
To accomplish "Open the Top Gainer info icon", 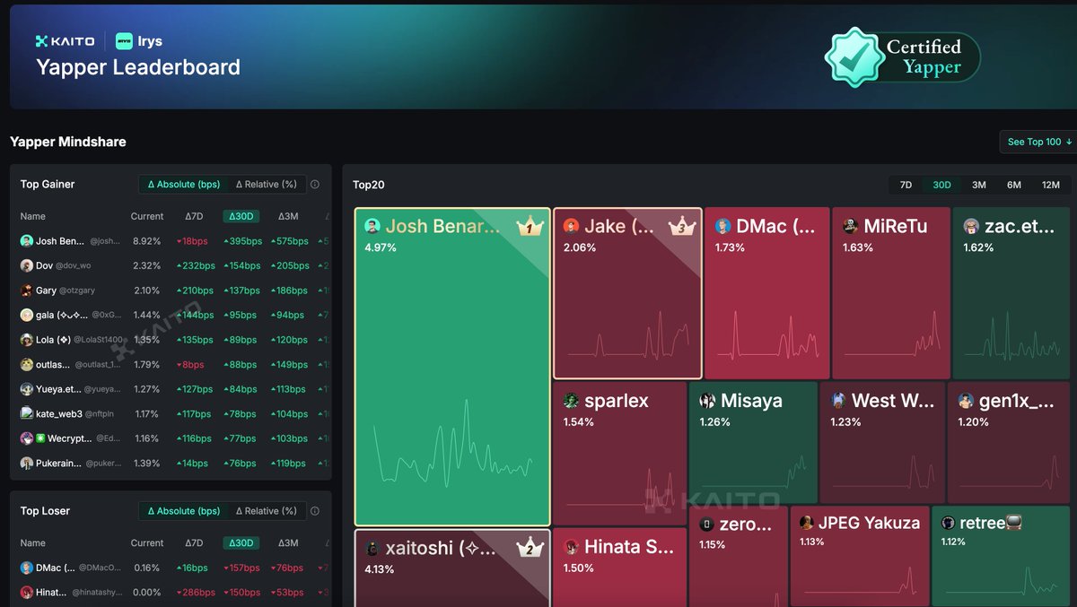I will coord(315,185).
